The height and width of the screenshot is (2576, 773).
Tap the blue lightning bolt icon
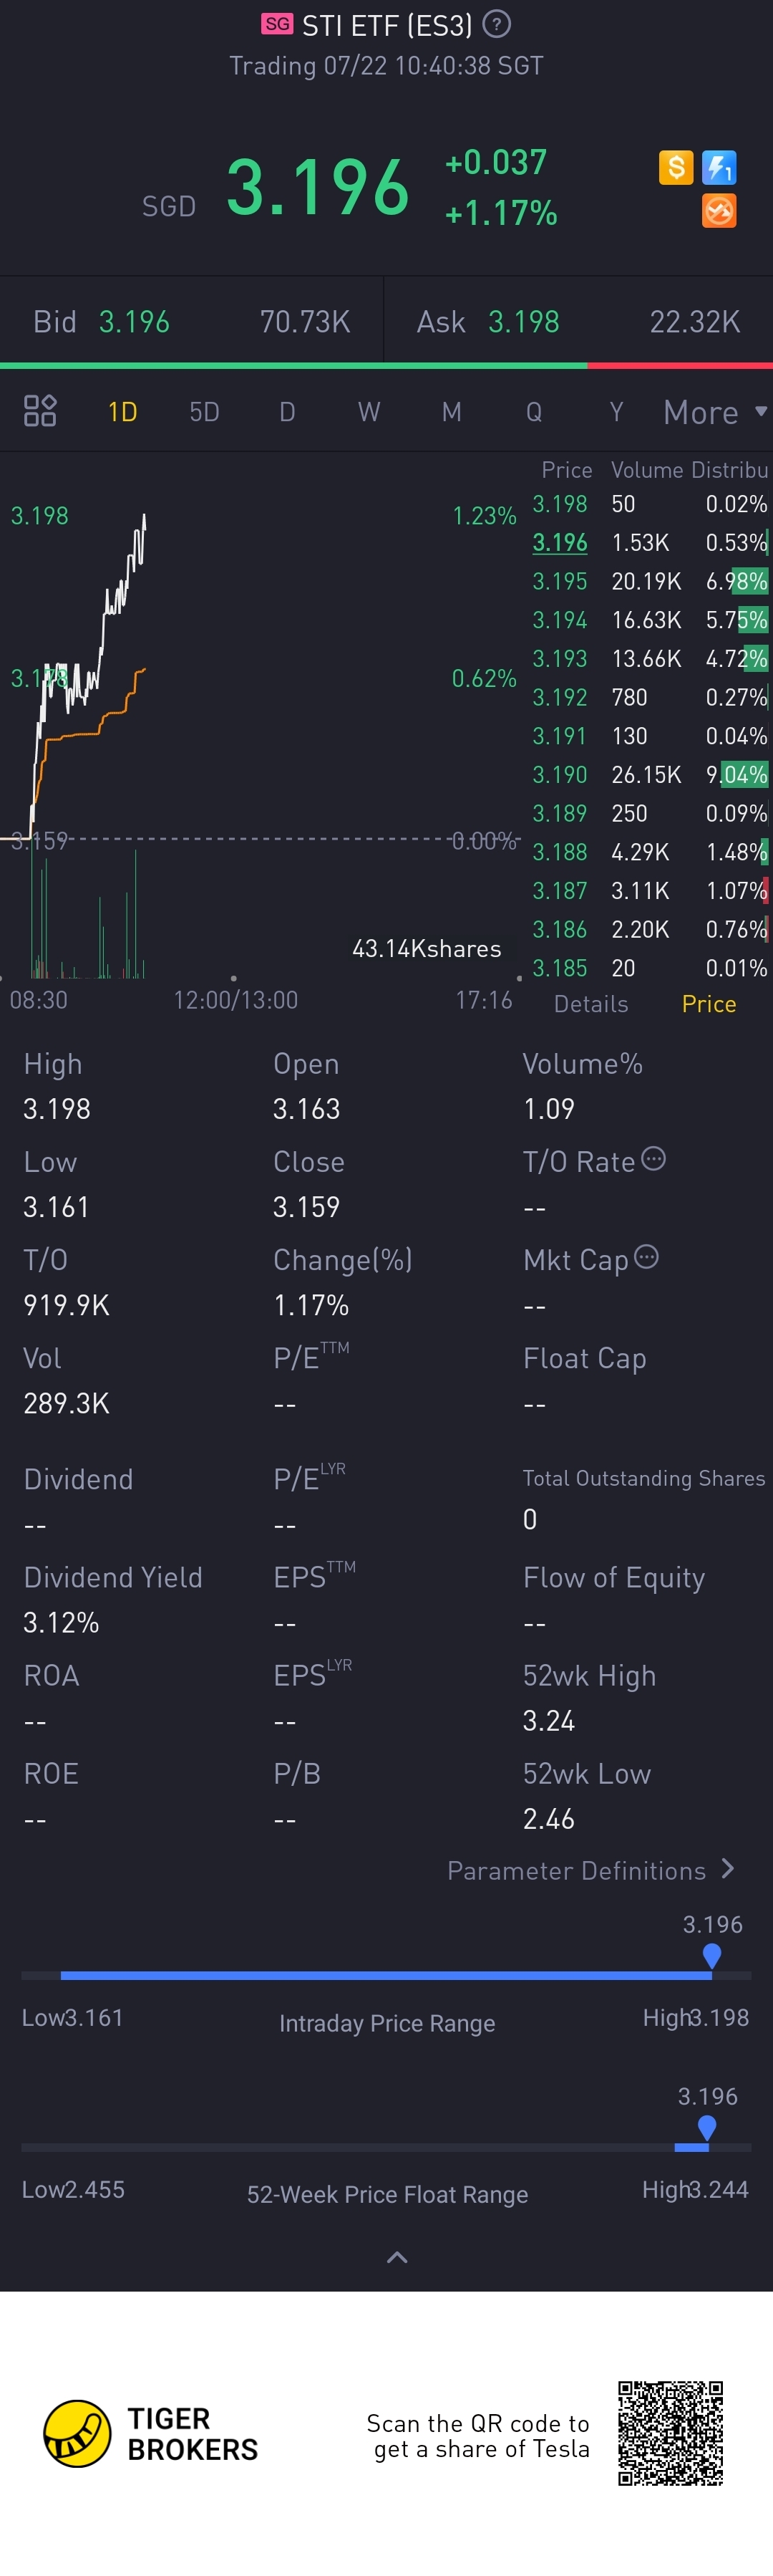[x=719, y=167]
